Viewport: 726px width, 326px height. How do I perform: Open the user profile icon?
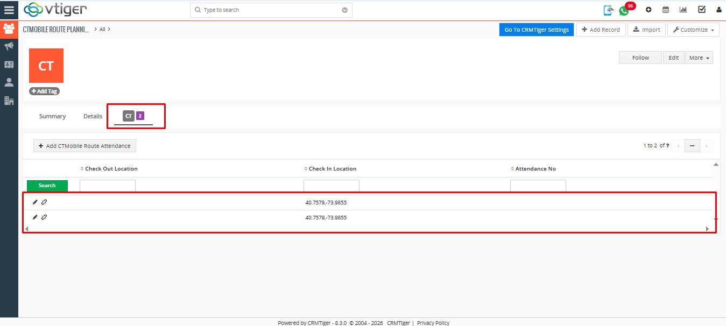(719, 10)
